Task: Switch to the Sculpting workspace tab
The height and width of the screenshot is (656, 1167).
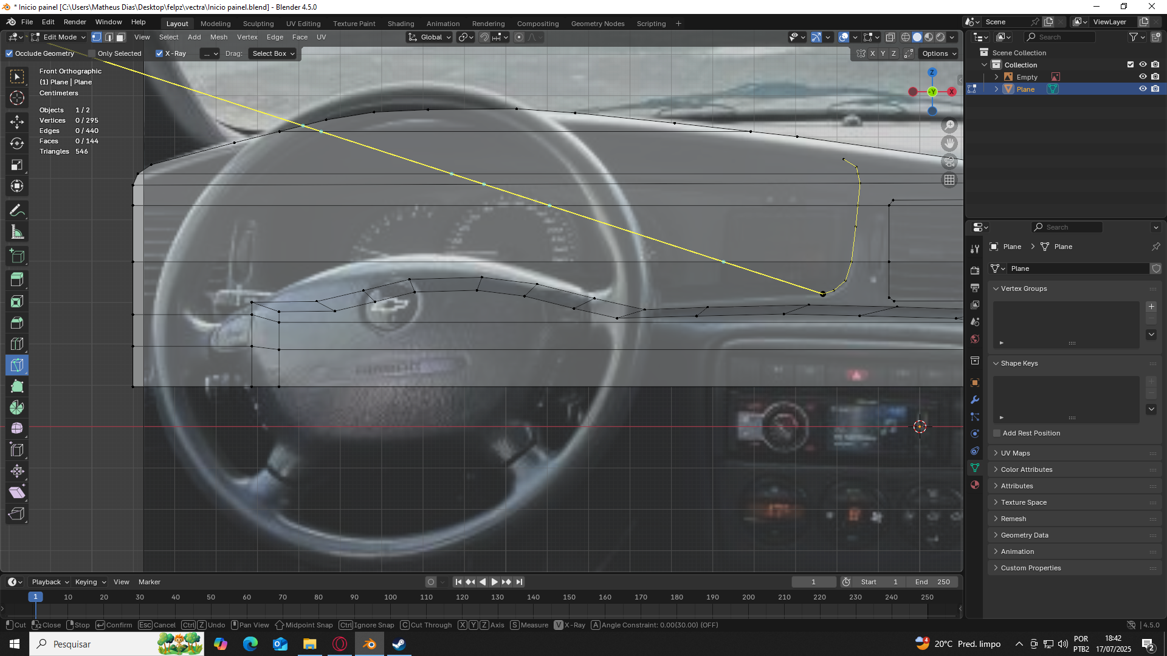Action: pyautogui.click(x=258, y=24)
